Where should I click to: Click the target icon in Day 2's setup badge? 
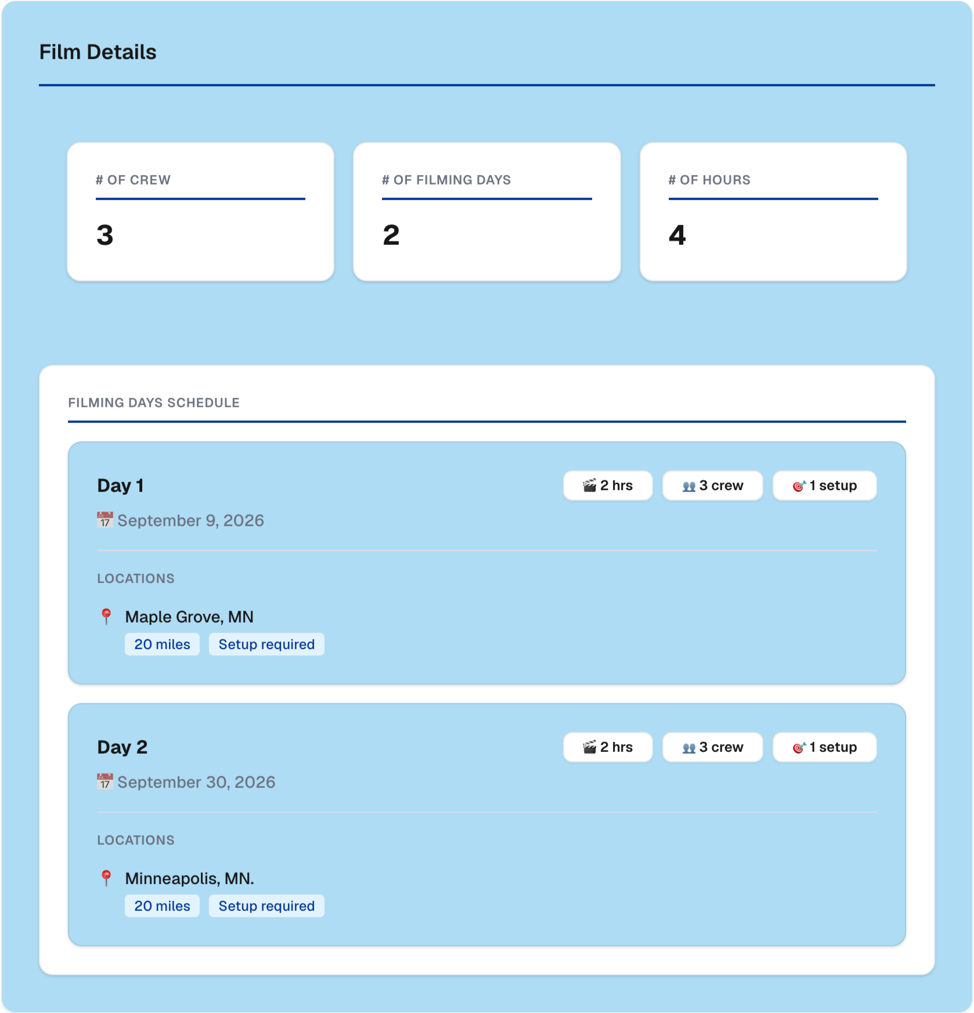[799, 748]
